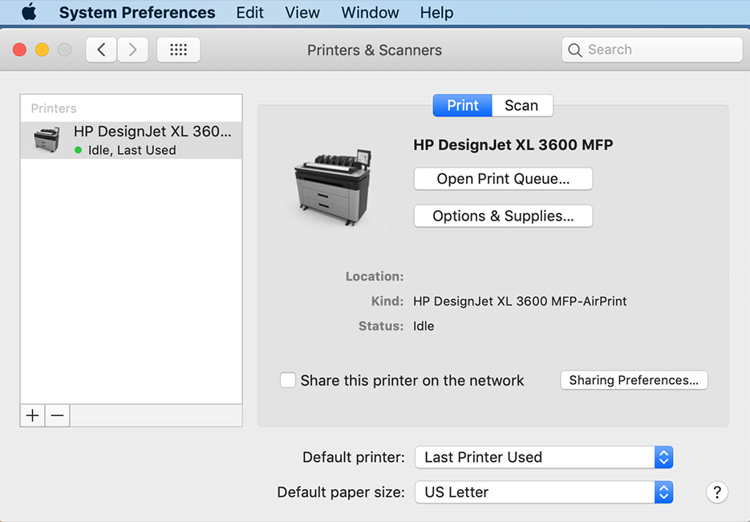Open the Apple menu
The height and width of the screenshot is (522, 750).
(x=29, y=12)
